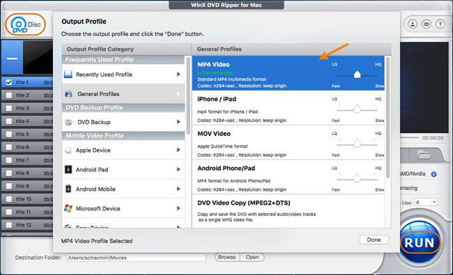Adjust iPhone / iPad quality slider
The image size is (453, 275).
(357, 109)
